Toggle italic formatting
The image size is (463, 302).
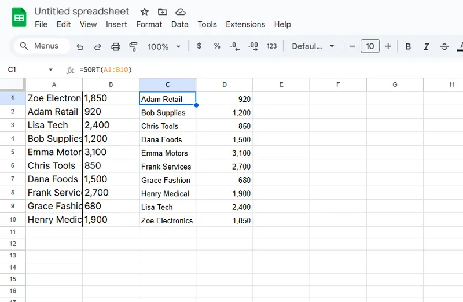427,46
